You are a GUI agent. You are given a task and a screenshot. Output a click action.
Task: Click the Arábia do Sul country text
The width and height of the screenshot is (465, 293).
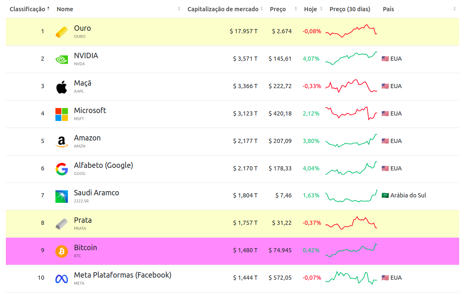click(408, 195)
